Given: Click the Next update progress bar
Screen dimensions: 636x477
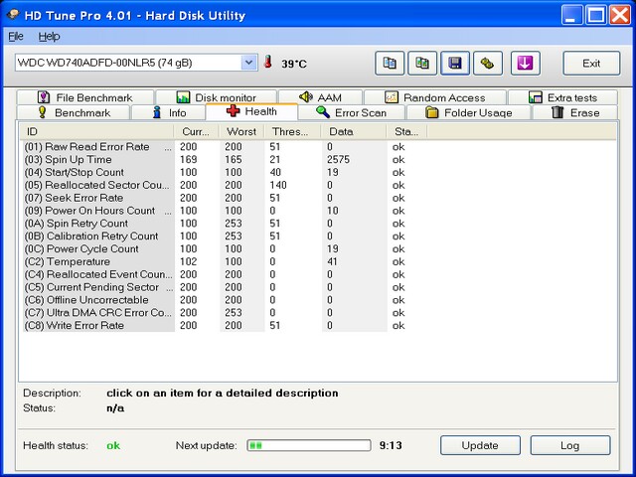Looking at the screenshot, I should click(x=309, y=445).
